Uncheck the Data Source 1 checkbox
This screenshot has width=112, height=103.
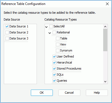click(x=7, y=26)
